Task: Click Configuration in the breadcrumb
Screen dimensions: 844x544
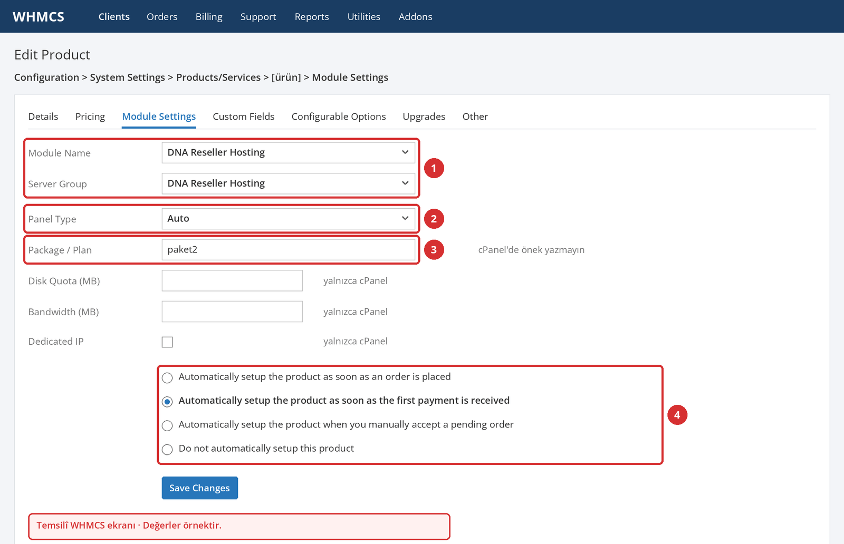Action: (x=46, y=77)
